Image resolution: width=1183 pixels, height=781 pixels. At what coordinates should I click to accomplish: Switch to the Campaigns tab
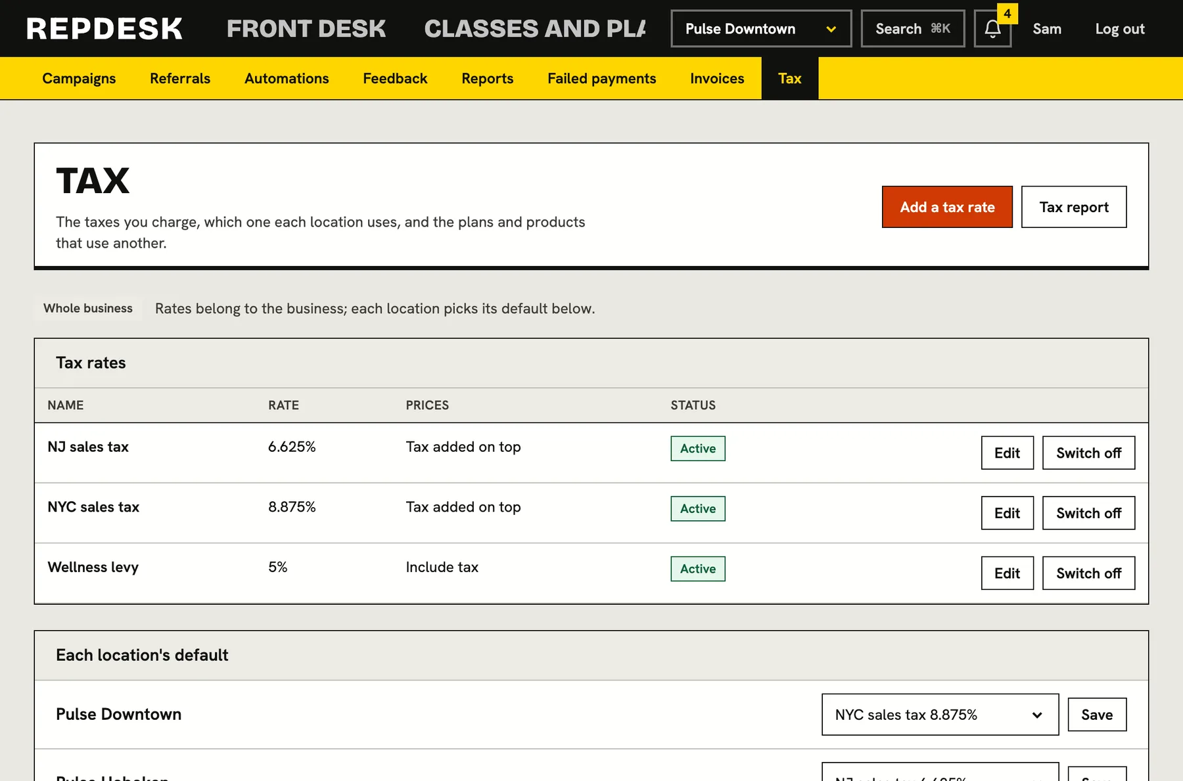[x=79, y=78]
